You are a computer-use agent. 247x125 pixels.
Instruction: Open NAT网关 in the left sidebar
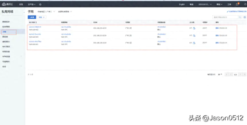tap(6, 46)
